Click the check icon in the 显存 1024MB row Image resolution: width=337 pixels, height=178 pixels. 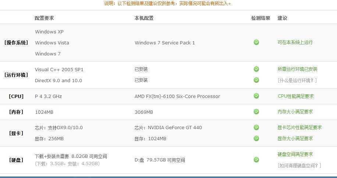coord(256,138)
